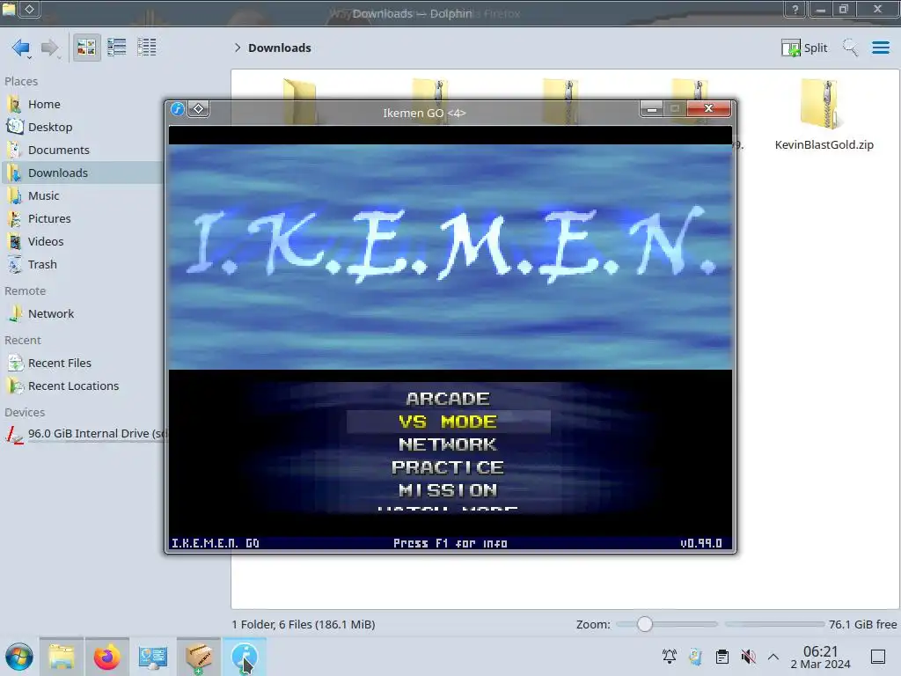Adjust the Dolphin Zoom slider handle

coord(645,624)
